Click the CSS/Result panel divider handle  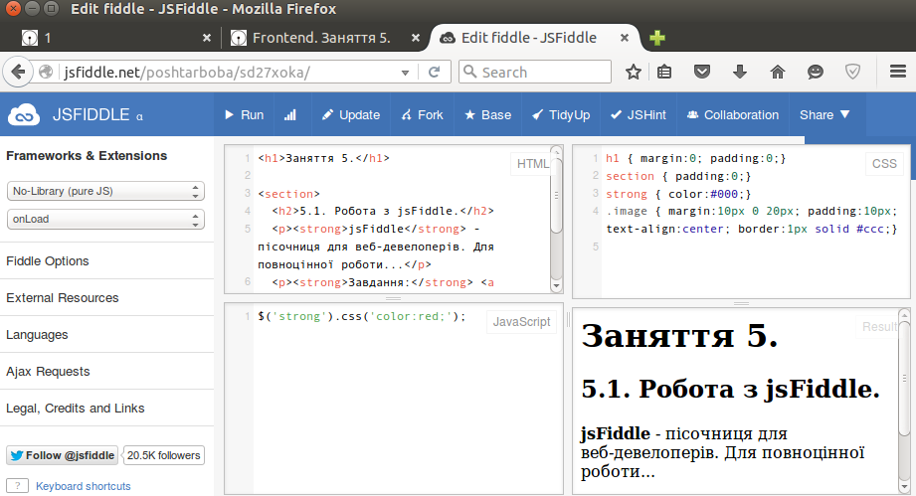coord(741,303)
